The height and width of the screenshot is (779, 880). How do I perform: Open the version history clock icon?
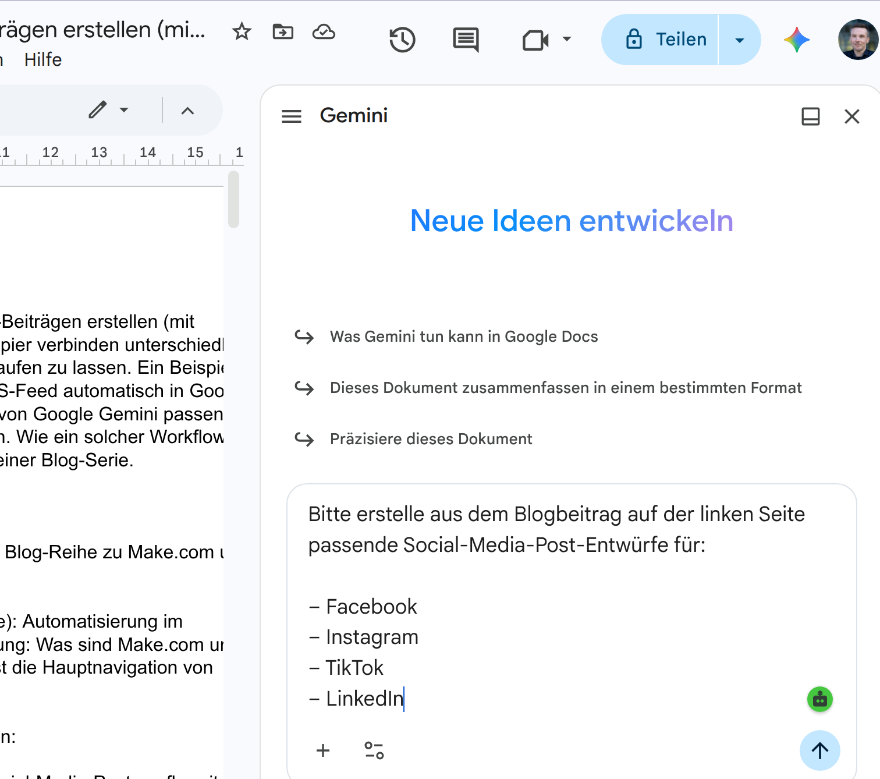pyautogui.click(x=402, y=40)
